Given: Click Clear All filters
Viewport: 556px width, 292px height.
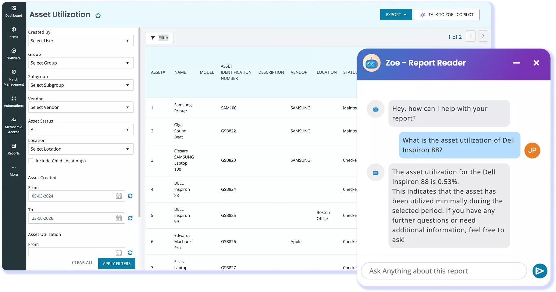Looking at the screenshot, I should (x=83, y=263).
